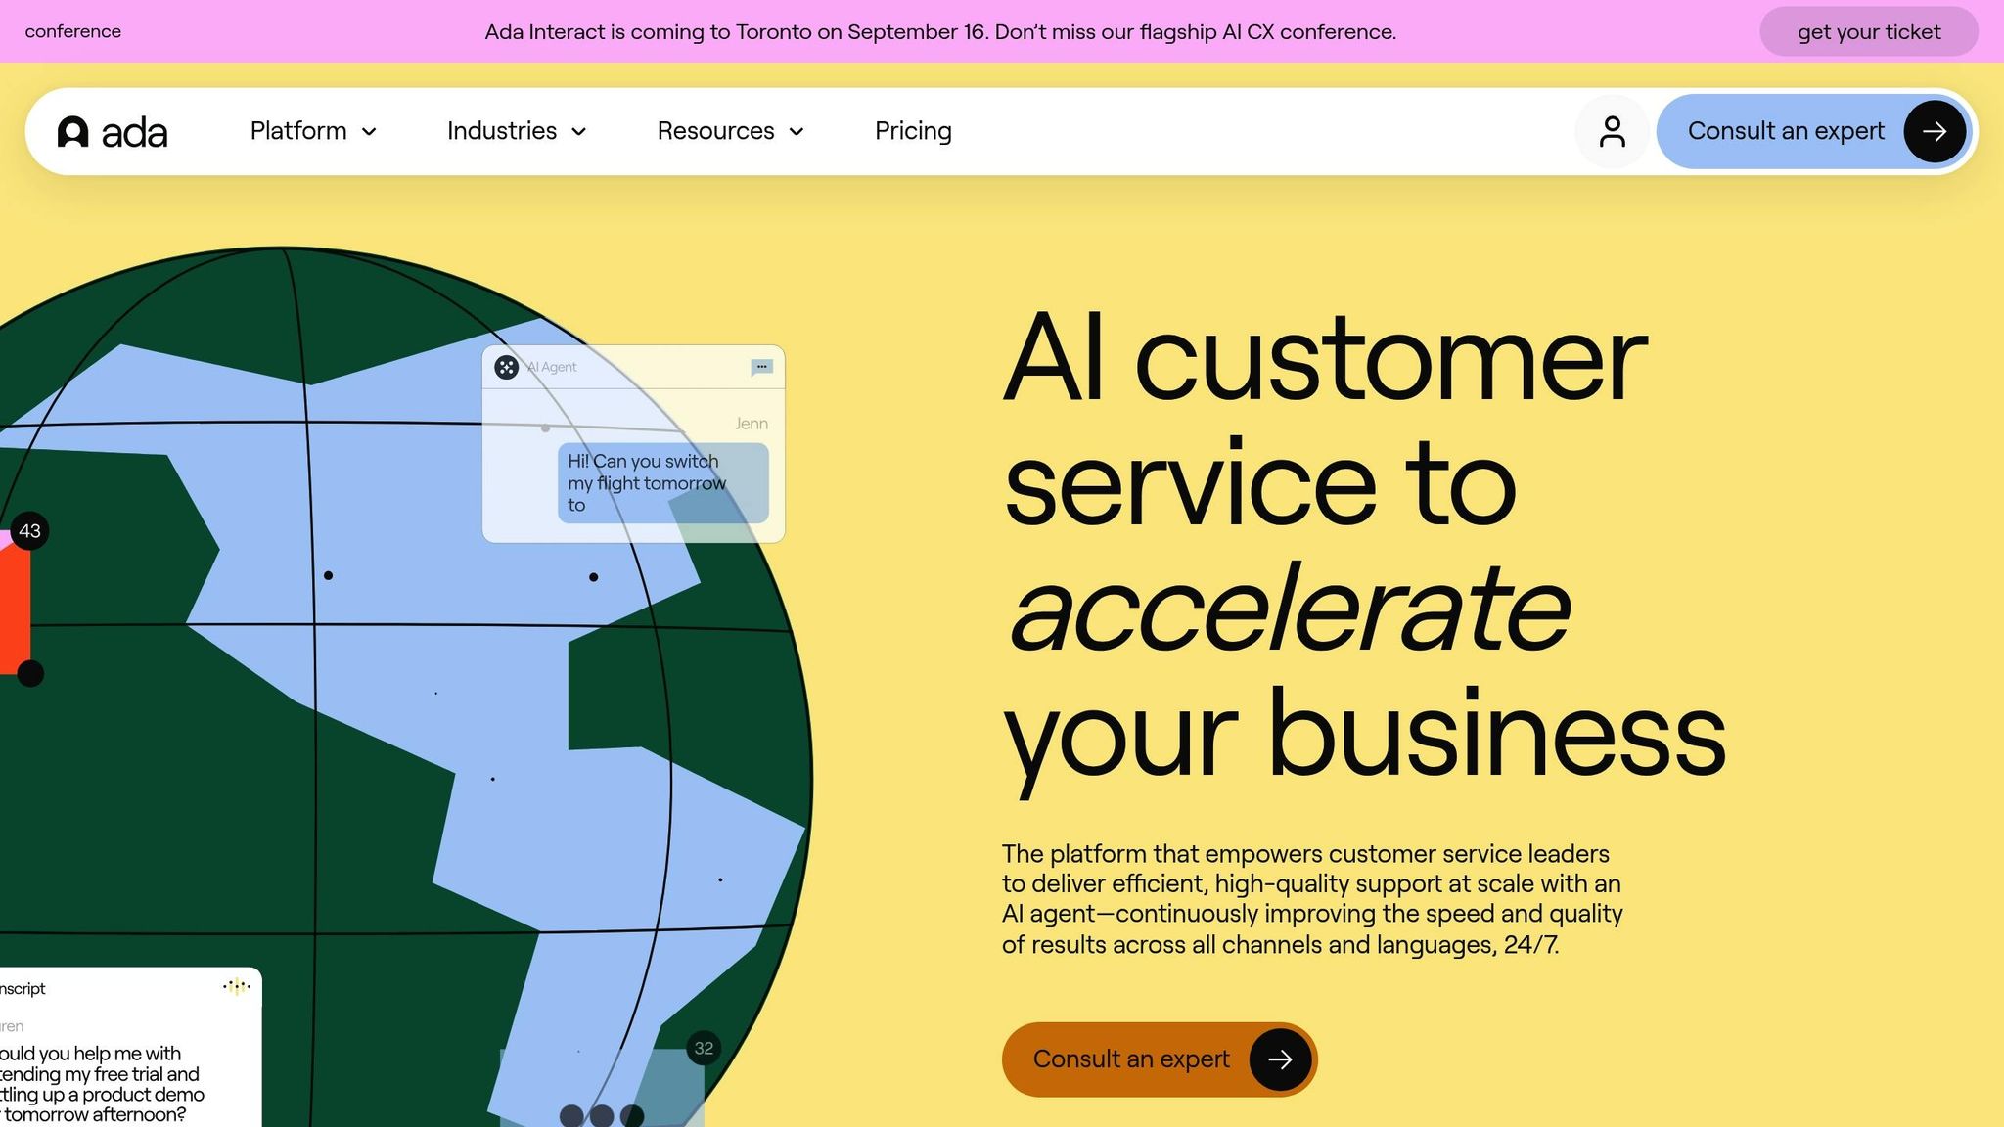2004x1127 pixels.
Task: Click the flight switch chat message bubble
Action: [663, 483]
